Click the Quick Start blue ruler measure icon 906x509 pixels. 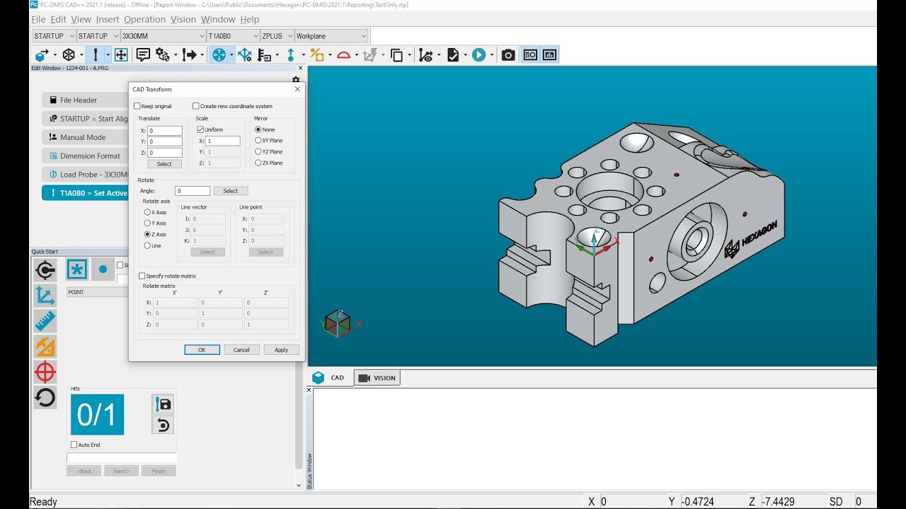(x=45, y=321)
